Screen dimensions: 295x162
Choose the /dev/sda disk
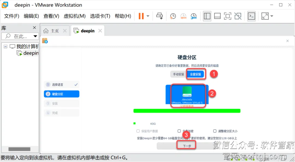tap(187, 94)
